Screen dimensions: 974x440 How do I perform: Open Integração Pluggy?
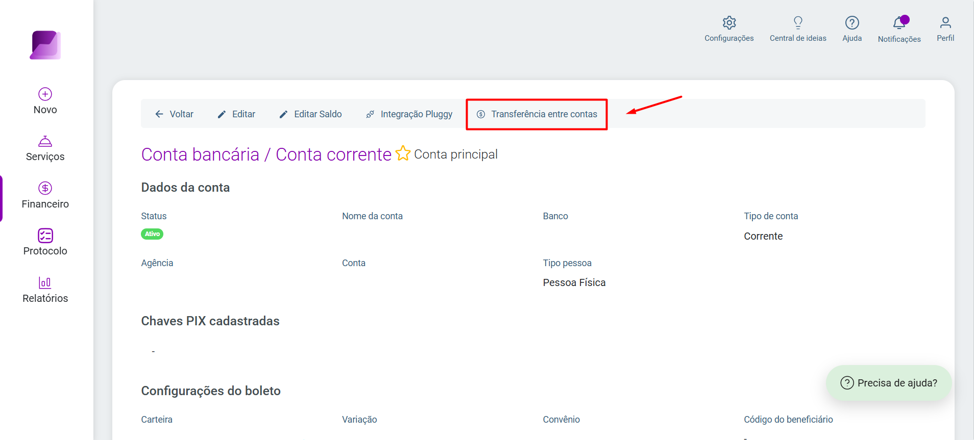(x=409, y=114)
